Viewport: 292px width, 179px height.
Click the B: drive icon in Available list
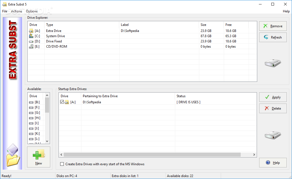click(31, 102)
